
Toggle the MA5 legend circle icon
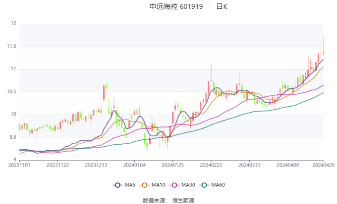(117, 185)
